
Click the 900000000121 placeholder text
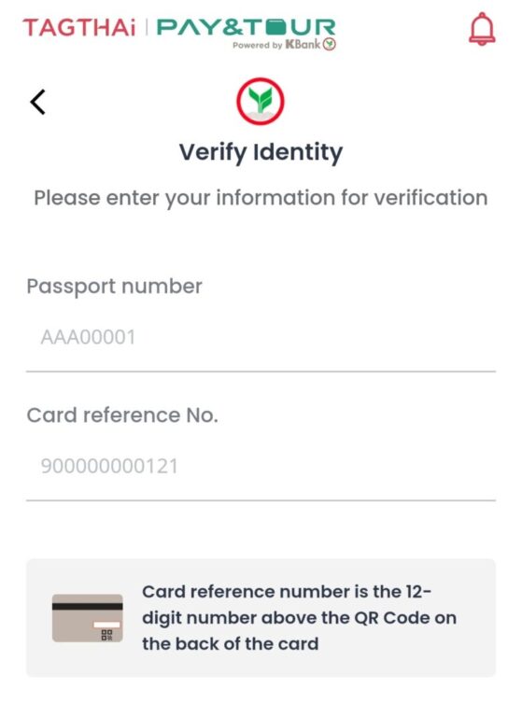(109, 467)
